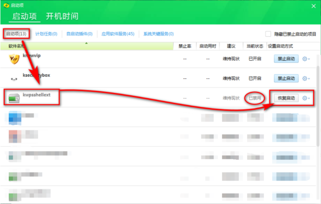The image size is (321, 204).
Task: Select the 应用软件服务(45) sub-tab
Action: pos(118,34)
